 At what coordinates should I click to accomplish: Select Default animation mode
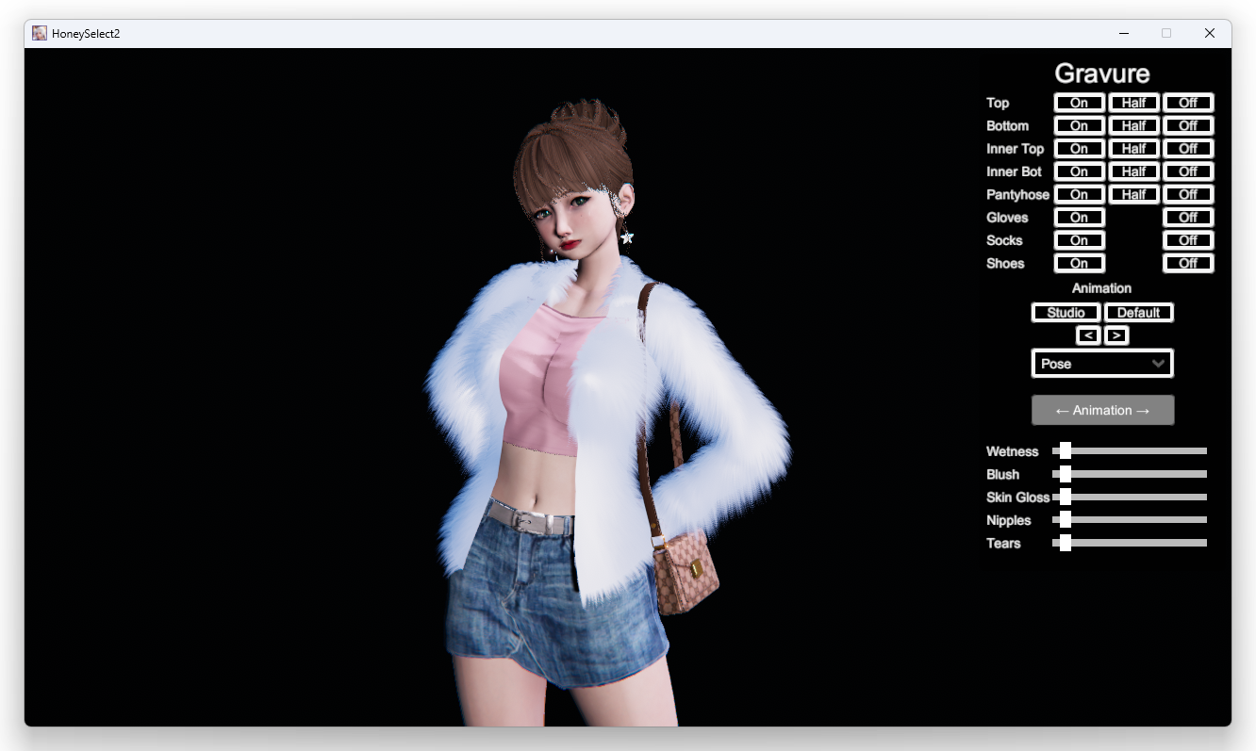pos(1138,313)
